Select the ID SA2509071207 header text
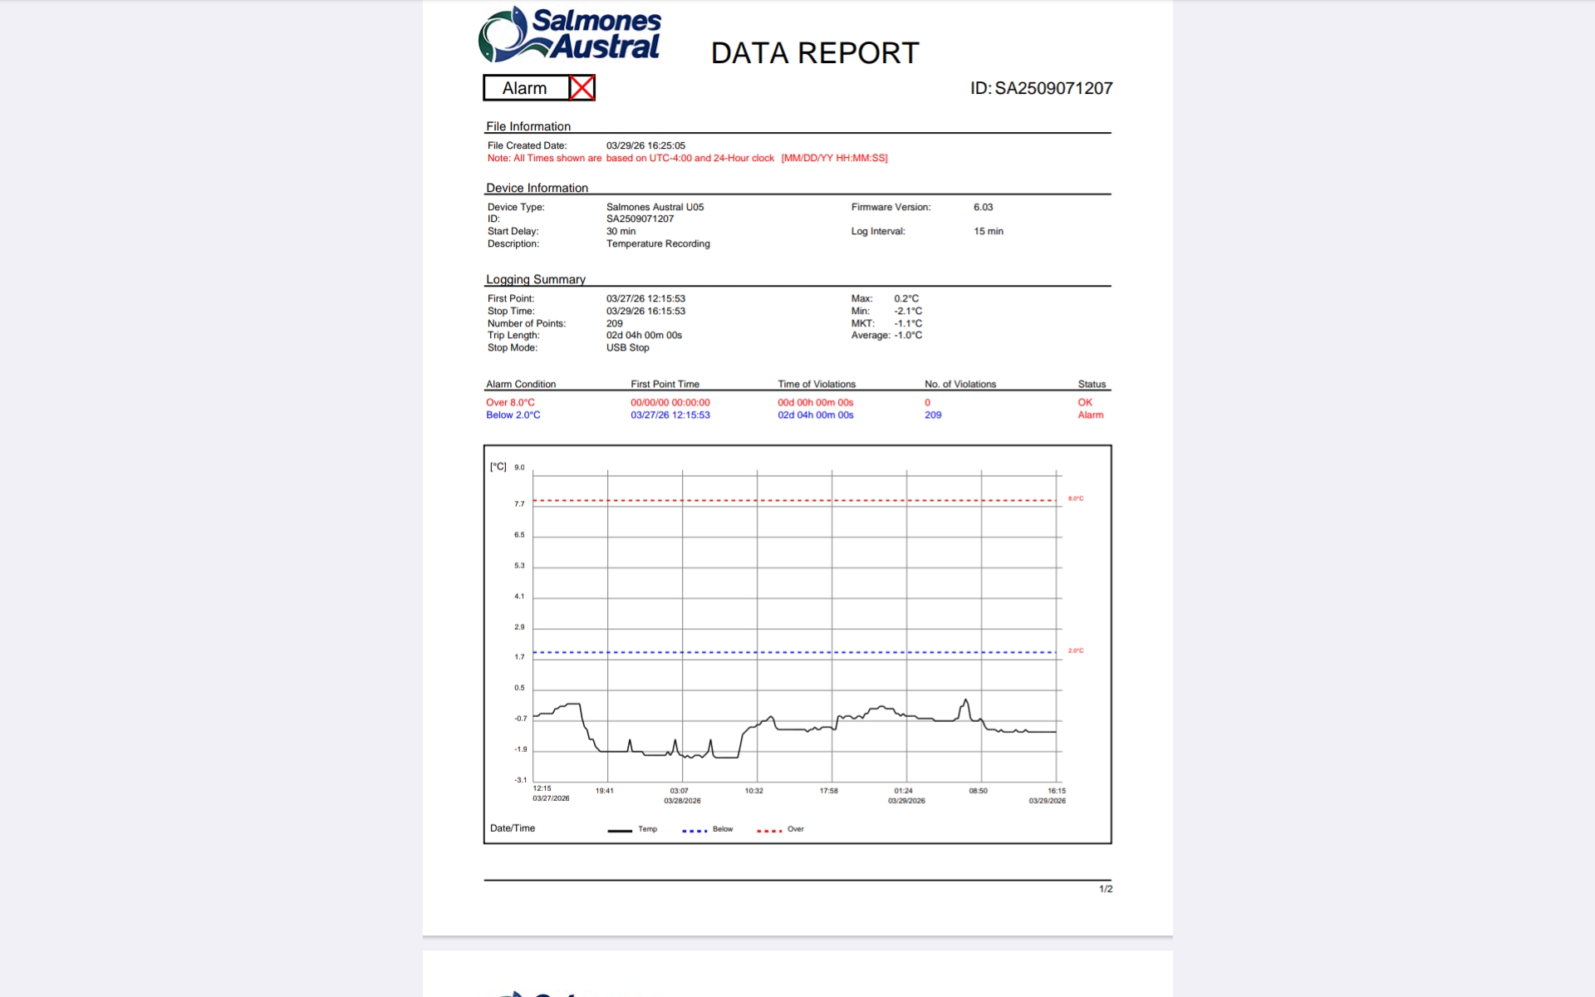This screenshot has height=997, width=1595. click(x=1041, y=88)
